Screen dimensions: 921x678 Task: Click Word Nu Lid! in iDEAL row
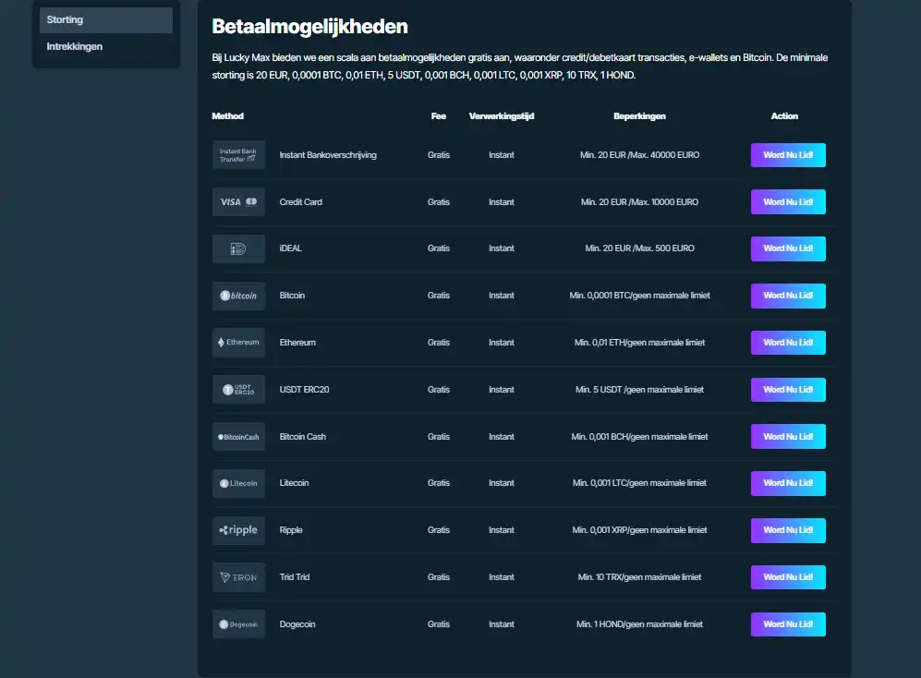(788, 248)
